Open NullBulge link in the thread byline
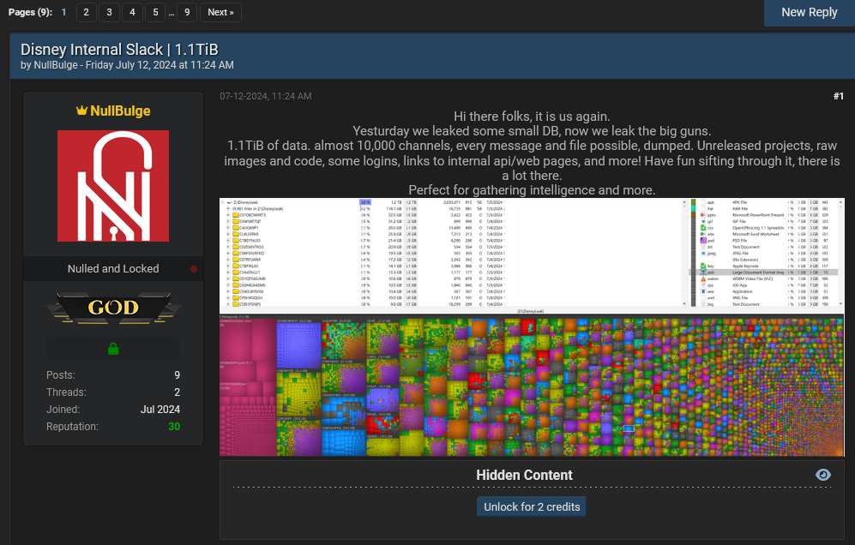The height and width of the screenshot is (545, 855). [x=56, y=65]
